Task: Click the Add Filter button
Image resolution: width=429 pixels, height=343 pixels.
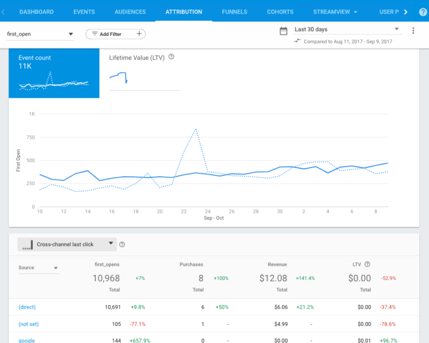Action: pyautogui.click(x=115, y=34)
